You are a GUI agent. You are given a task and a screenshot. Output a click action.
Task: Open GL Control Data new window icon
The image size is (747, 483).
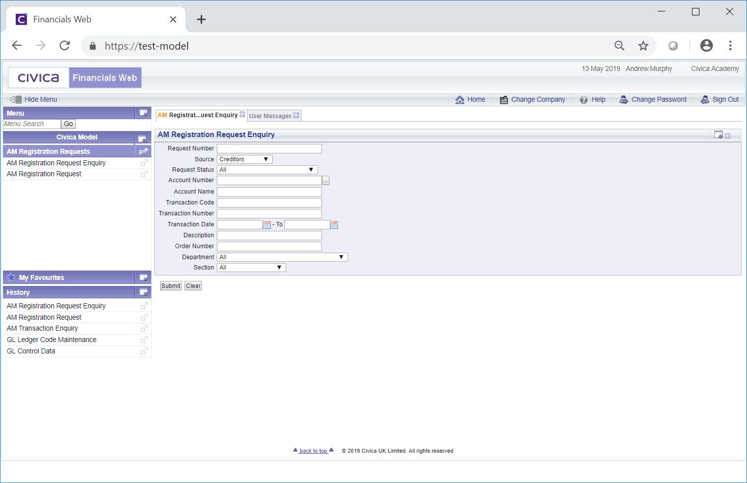pyautogui.click(x=144, y=351)
